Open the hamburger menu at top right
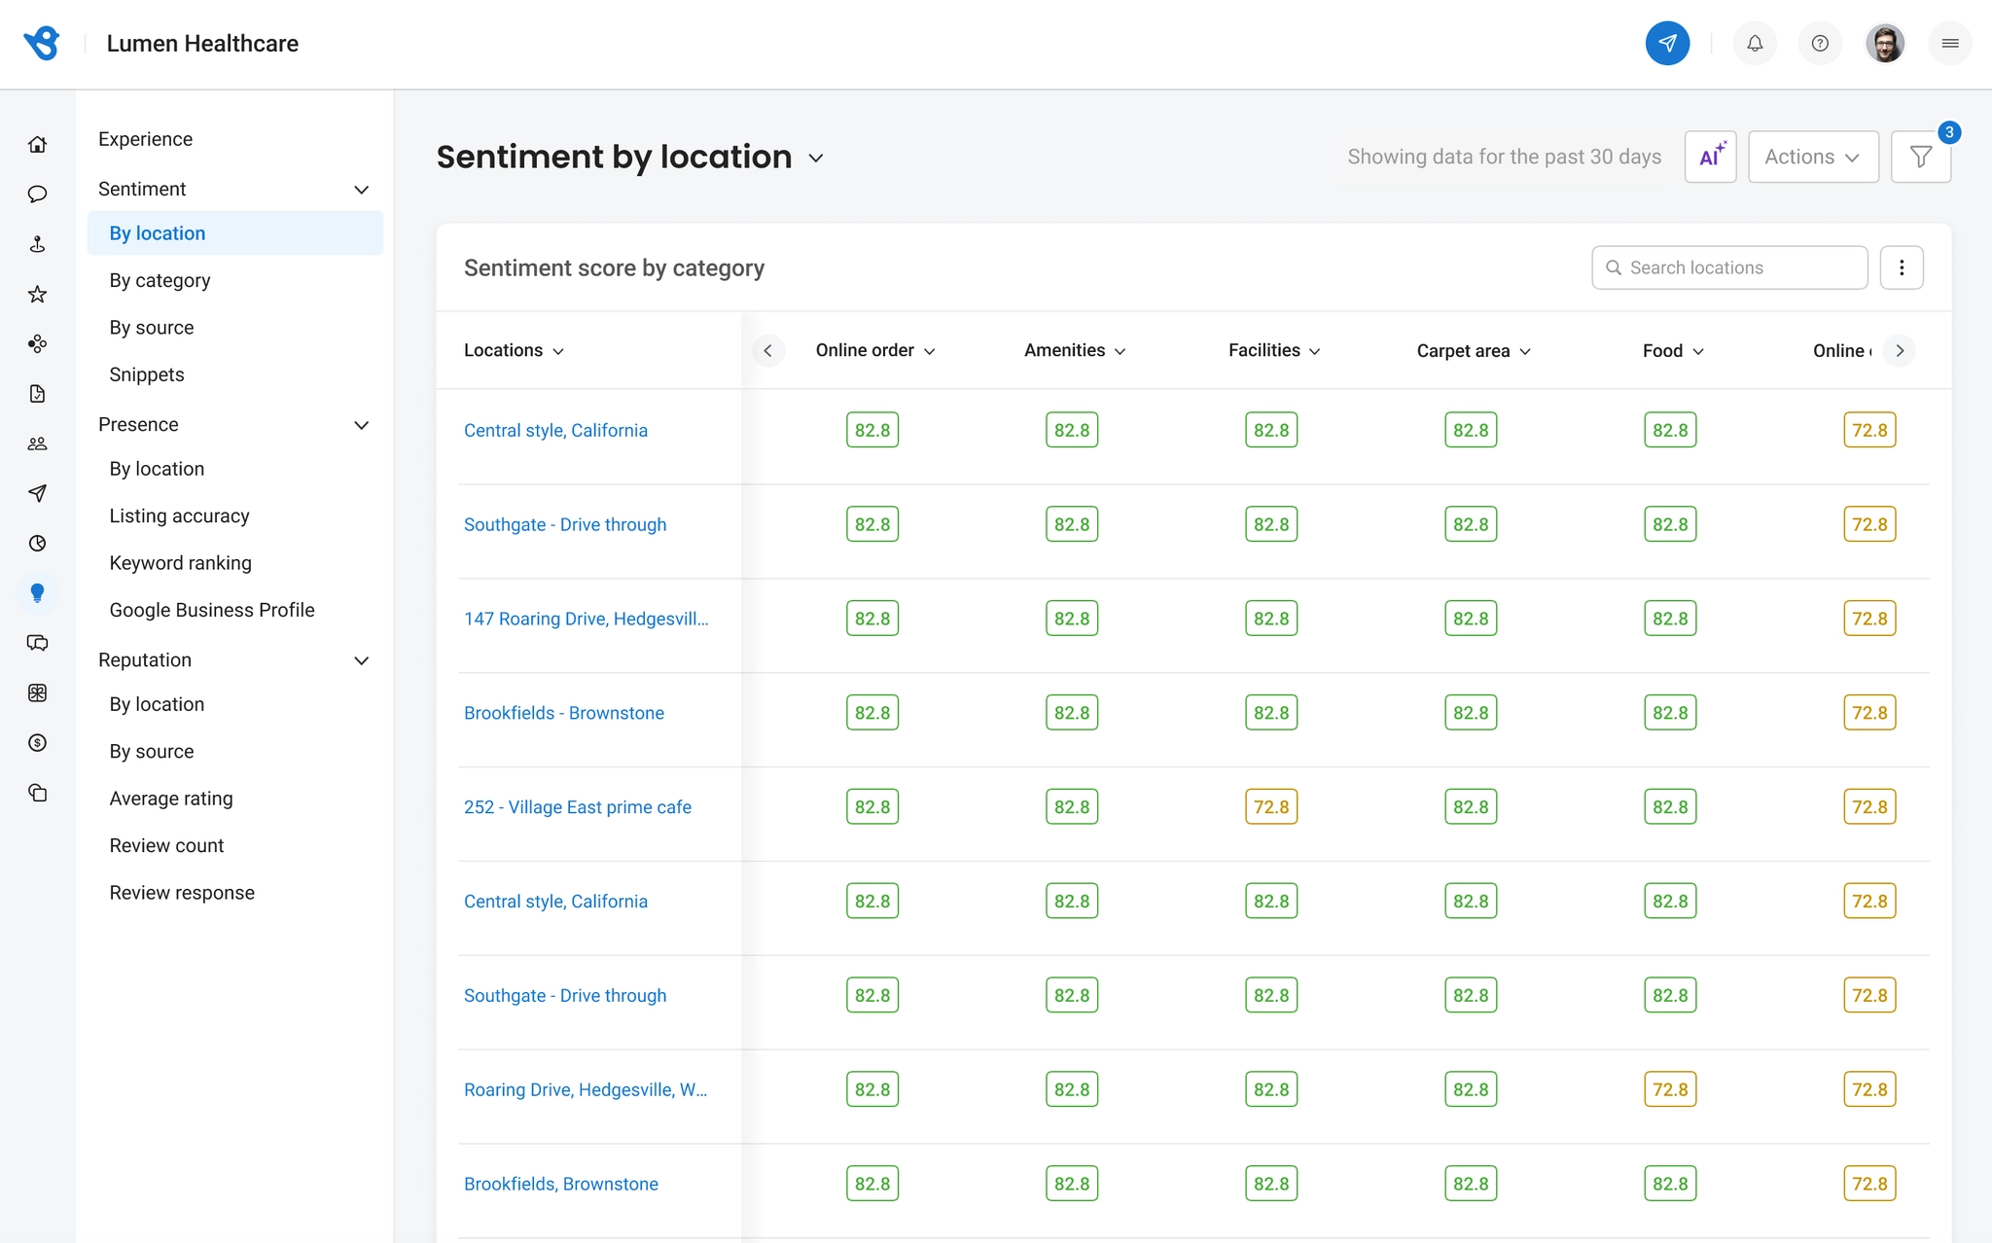The image size is (1992, 1243). click(1949, 44)
